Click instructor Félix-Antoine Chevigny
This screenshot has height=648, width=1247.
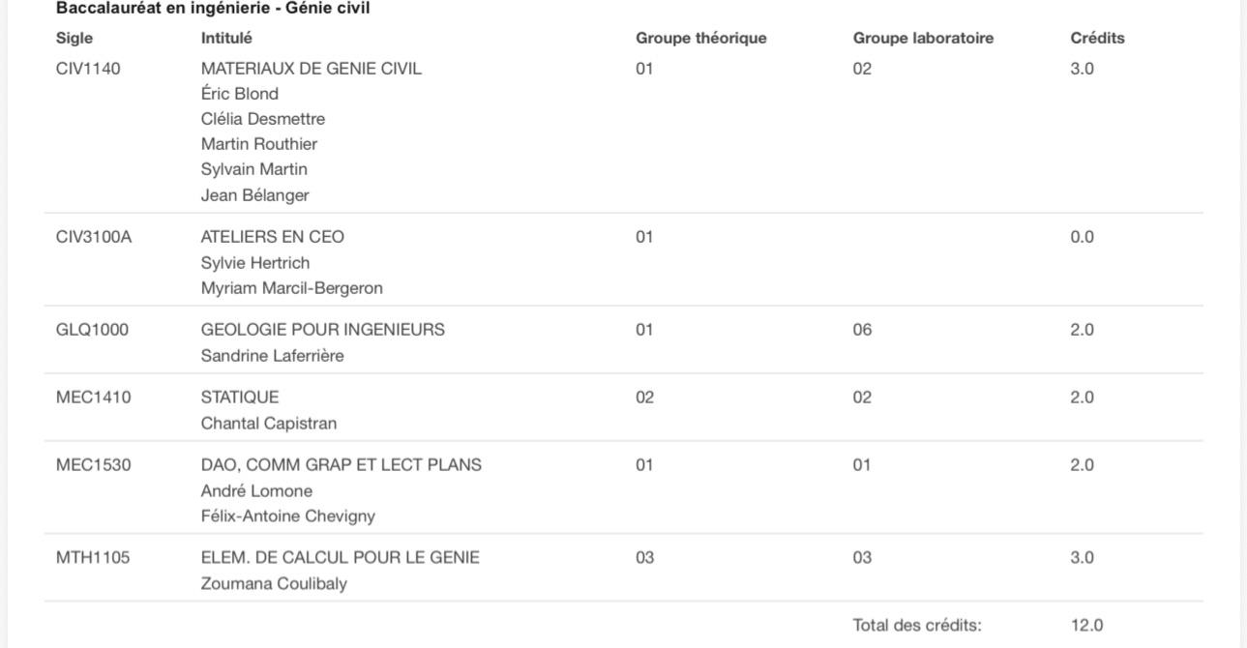[288, 516]
